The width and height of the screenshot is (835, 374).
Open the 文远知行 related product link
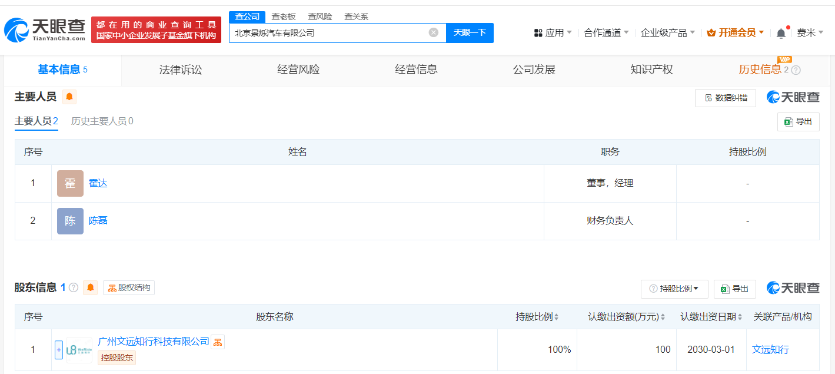click(771, 350)
